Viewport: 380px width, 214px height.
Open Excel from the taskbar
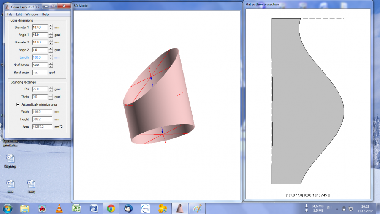[x=76, y=208]
